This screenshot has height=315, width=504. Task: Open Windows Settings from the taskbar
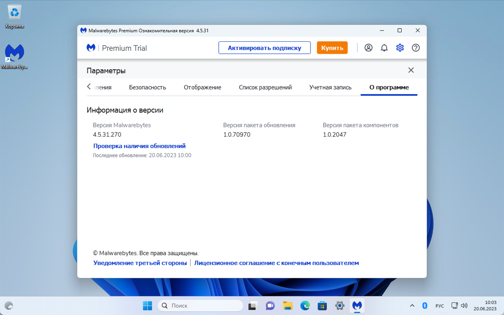(x=340, y=306)
